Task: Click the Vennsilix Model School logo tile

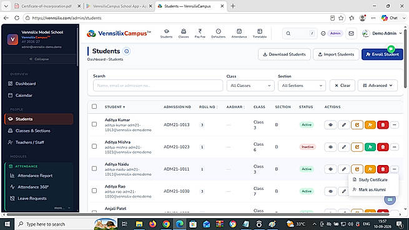Action: click(x=12, y=39)
